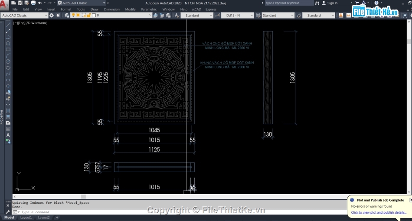This screenshot has height=221, width=412.
Task: Expand the Quick Access Toolbar customize arrow
Action: 108,3
